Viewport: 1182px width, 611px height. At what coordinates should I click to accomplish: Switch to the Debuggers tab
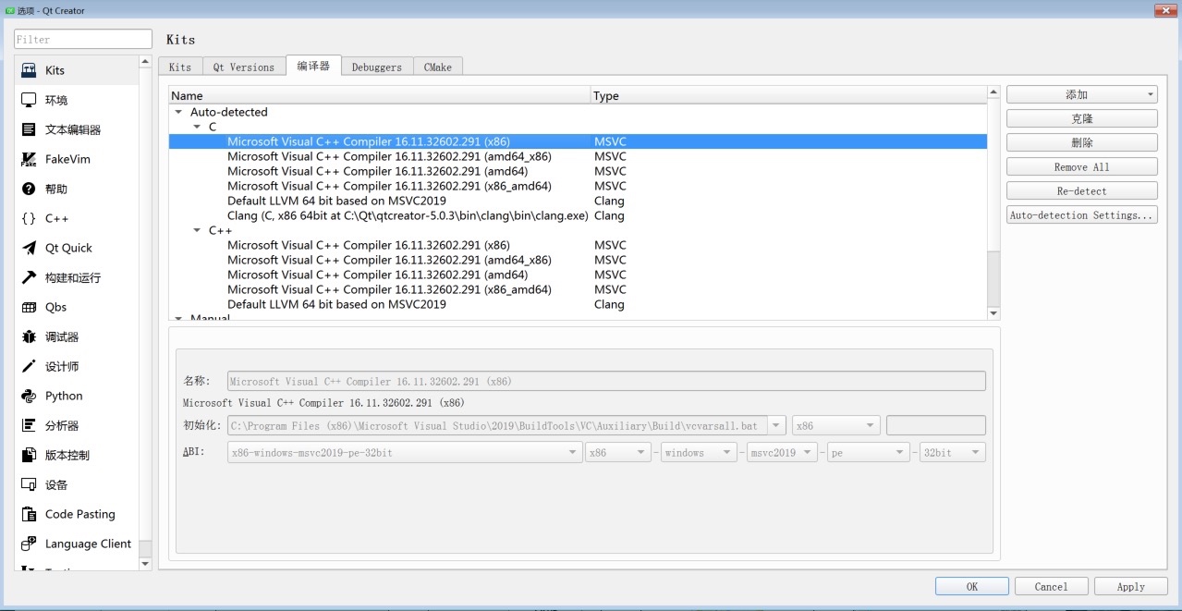click(377, 67)
